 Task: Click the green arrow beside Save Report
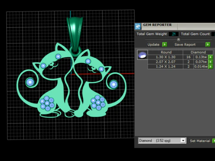coord(208,44)
